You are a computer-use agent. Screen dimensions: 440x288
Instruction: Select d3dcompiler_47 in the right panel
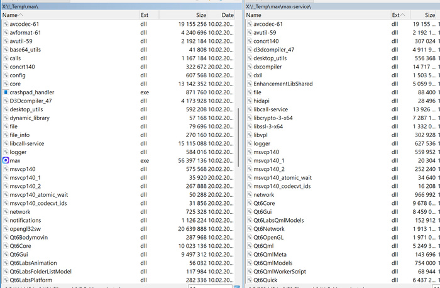coord(274,50)
